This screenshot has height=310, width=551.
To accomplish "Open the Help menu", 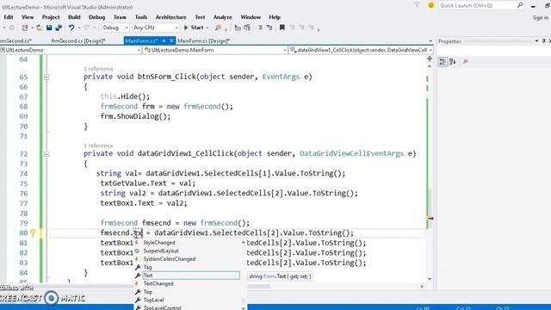I will [x=275, y=17].
